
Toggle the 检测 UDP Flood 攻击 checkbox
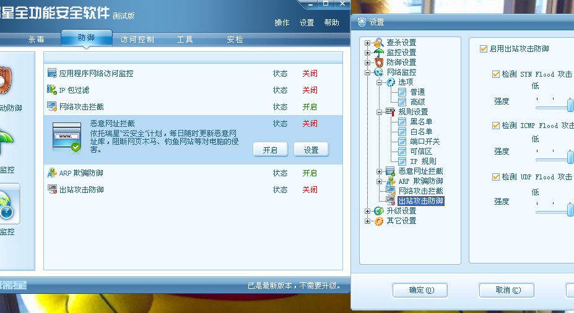[495, 177]
